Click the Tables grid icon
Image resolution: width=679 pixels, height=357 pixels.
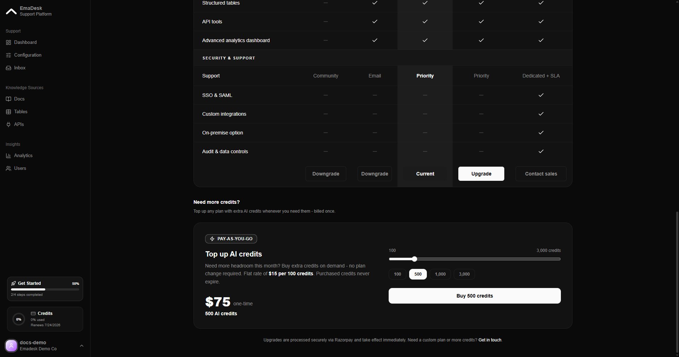pos(8,112)
